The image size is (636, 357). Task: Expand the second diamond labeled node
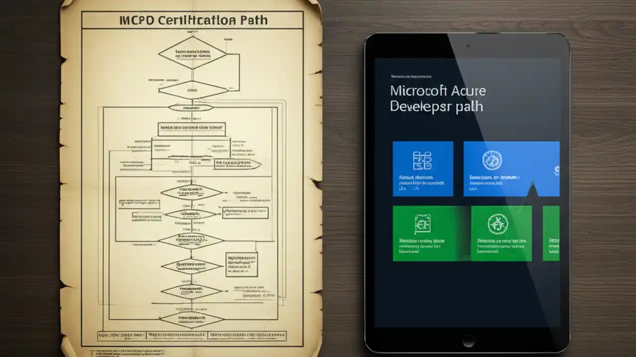point(191,89)
